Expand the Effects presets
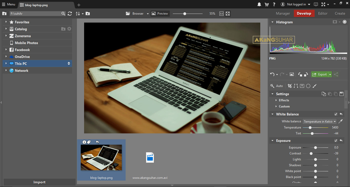Viewport: 350px width, 187px height. (276, 100)
